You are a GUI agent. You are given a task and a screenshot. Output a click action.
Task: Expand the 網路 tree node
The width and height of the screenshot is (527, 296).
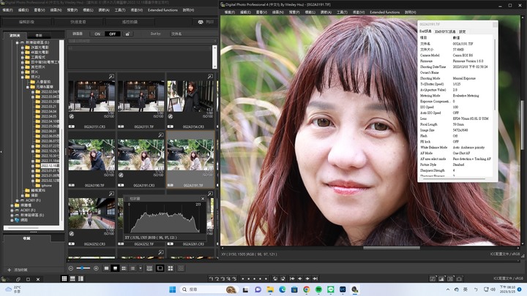(x=12, y=220)
